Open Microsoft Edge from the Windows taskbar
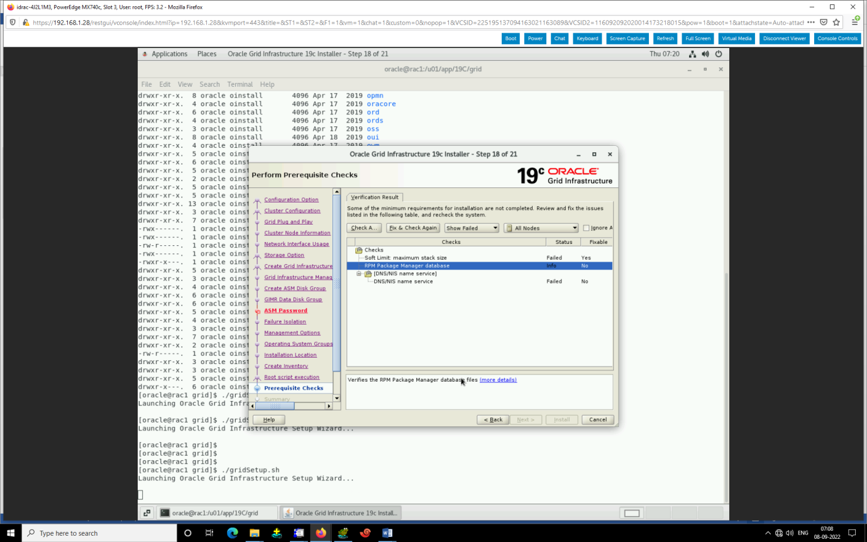 coord(232,533)
